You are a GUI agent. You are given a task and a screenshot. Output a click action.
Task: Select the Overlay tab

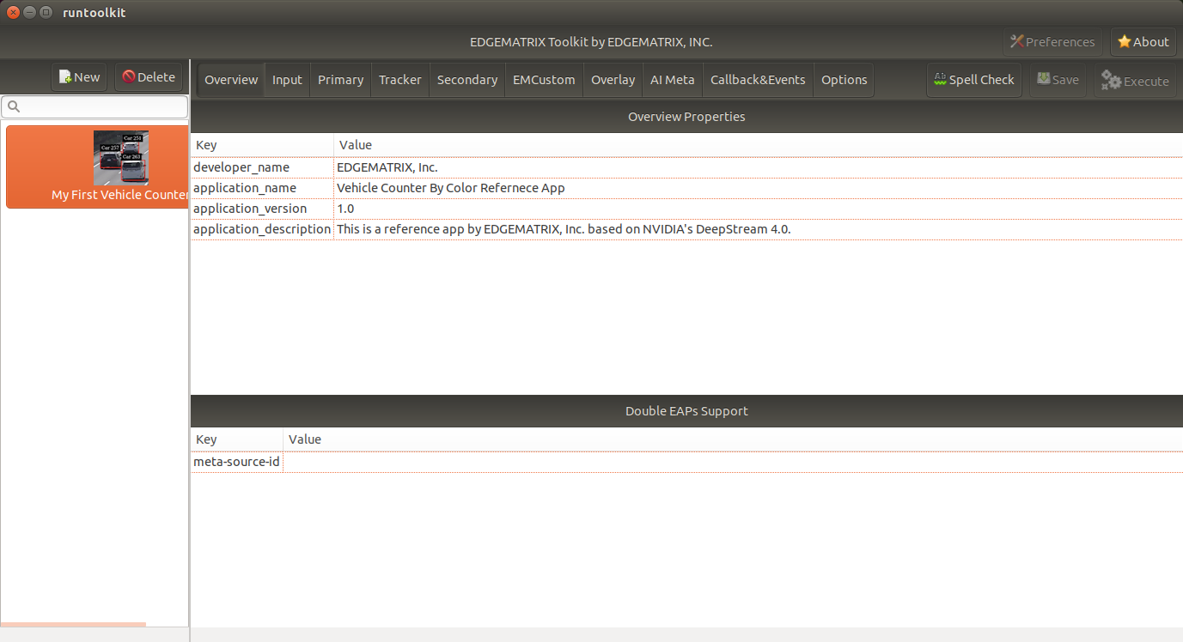click(x=613, y=80)
